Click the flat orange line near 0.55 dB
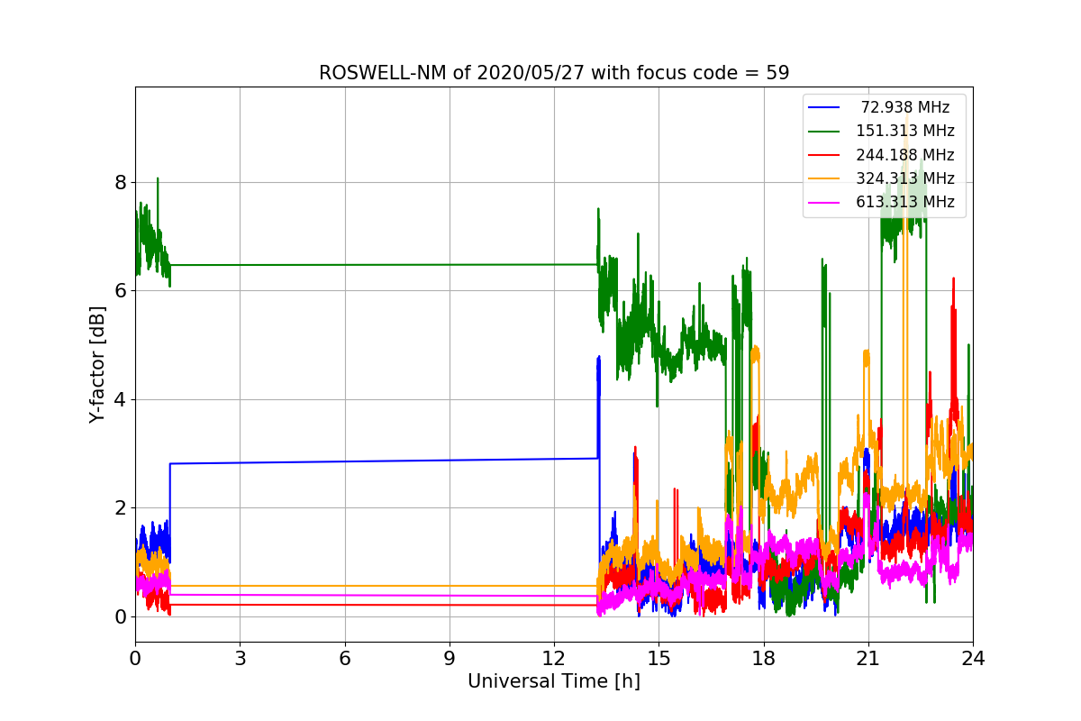 [x=384, y=586]
